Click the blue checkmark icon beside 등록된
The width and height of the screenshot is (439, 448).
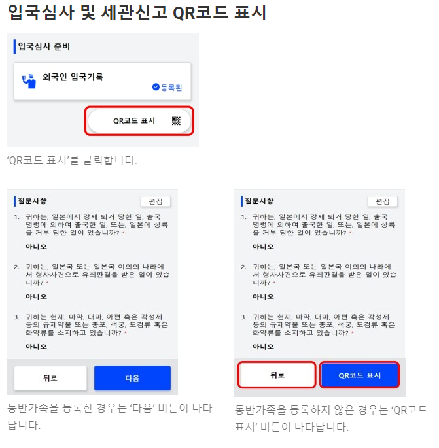[x=156, y=87]
